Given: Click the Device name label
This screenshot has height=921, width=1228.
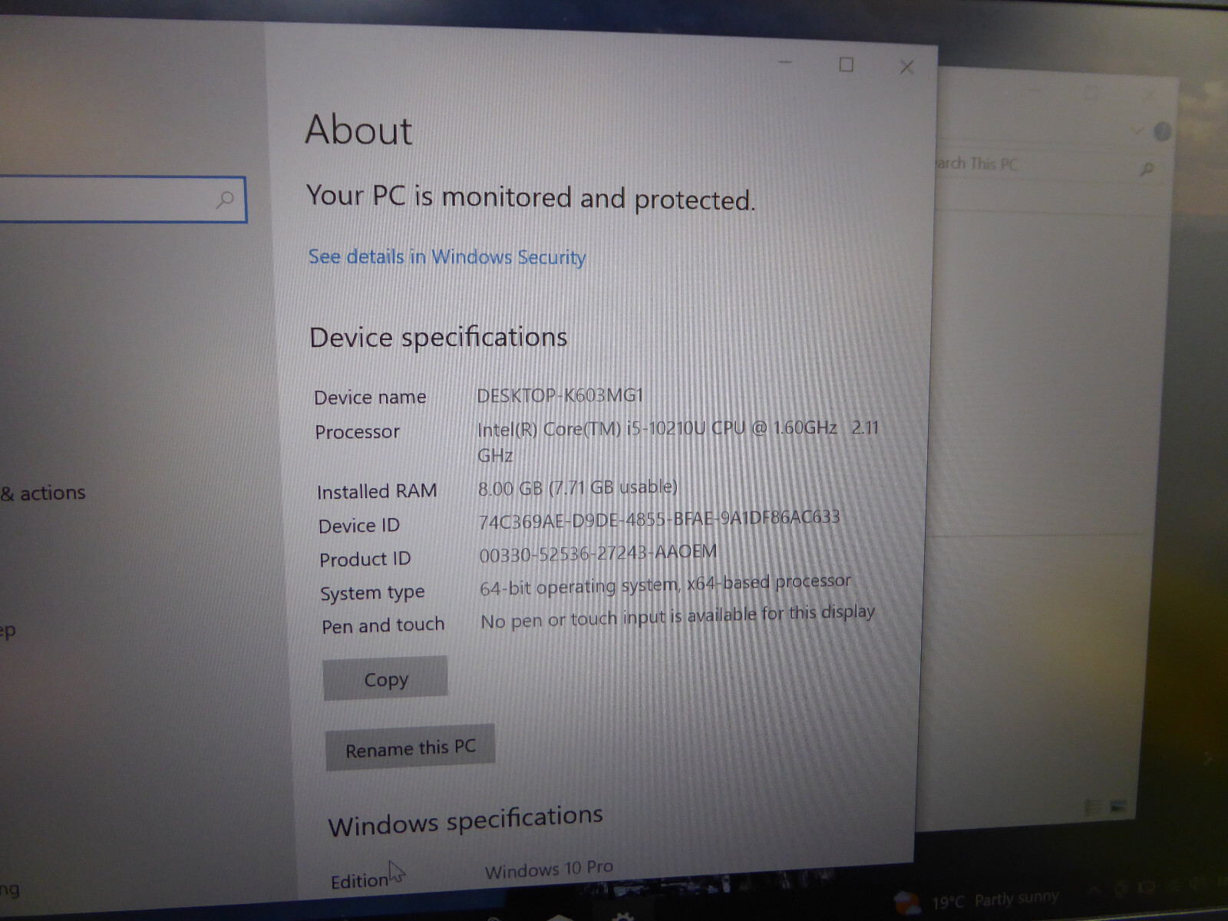Looking at the screenshot, I should 370,397.
